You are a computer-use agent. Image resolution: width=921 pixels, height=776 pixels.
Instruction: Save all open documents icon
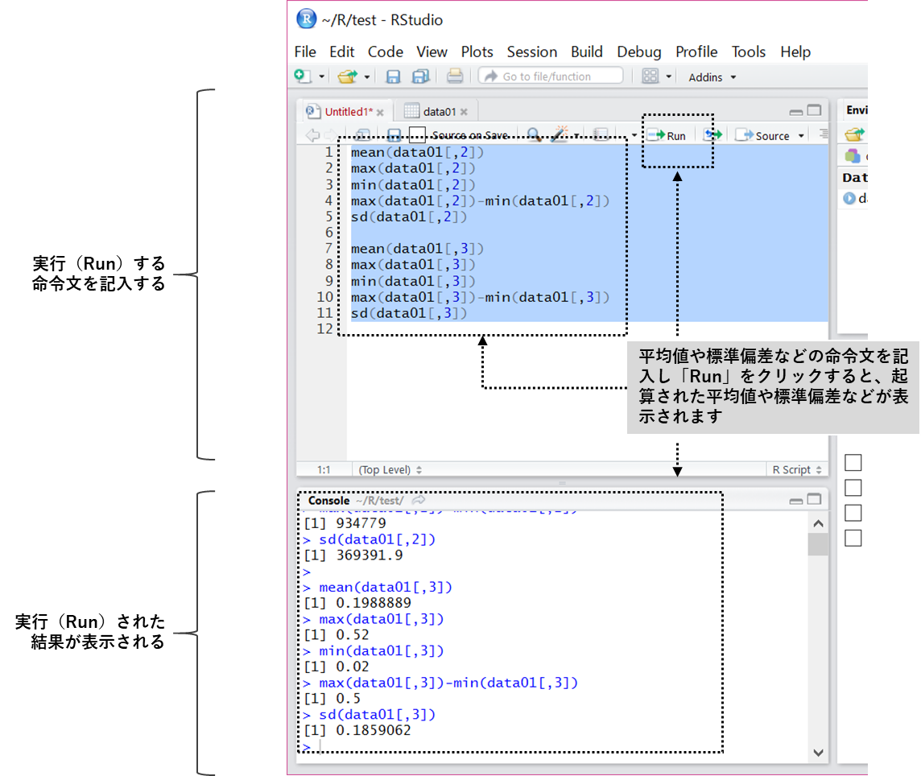click(420, 76)
